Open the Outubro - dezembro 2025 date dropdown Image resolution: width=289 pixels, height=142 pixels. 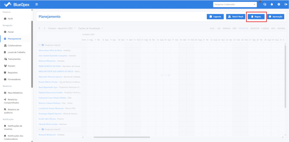tap(62, 28)
